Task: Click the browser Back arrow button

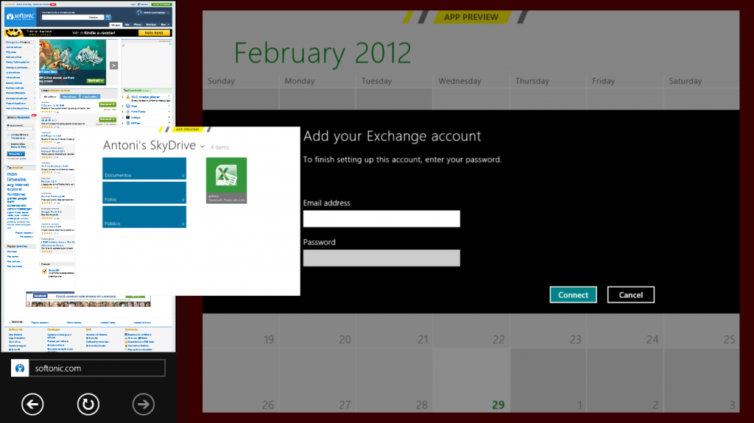Action: [x=32, y=405]
